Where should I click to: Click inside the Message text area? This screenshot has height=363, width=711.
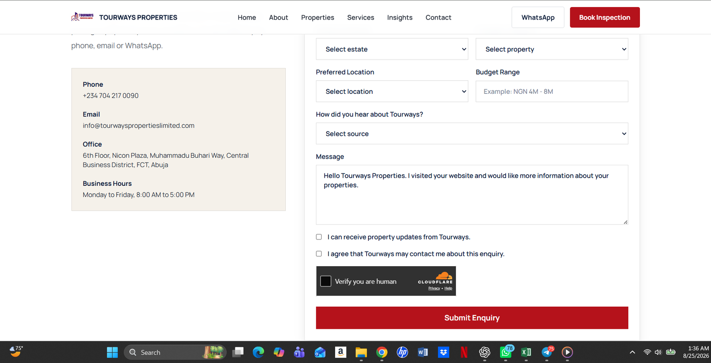472,195
